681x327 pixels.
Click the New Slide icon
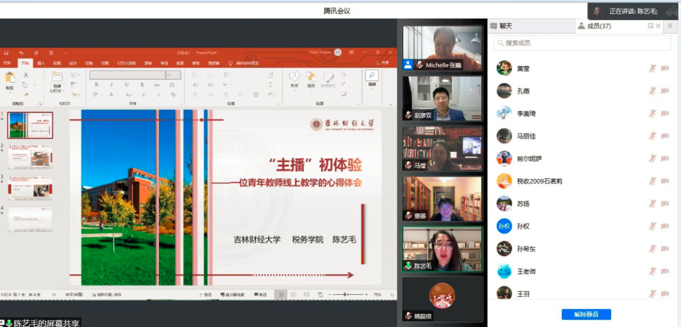coord(57,78)
